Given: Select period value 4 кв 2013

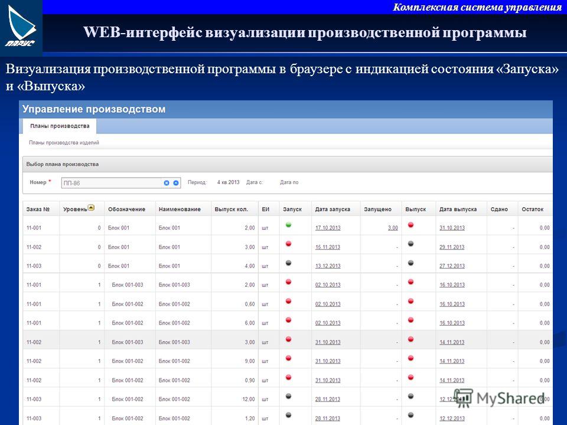Looking at the screenshot, I should (x=228, y=182).
